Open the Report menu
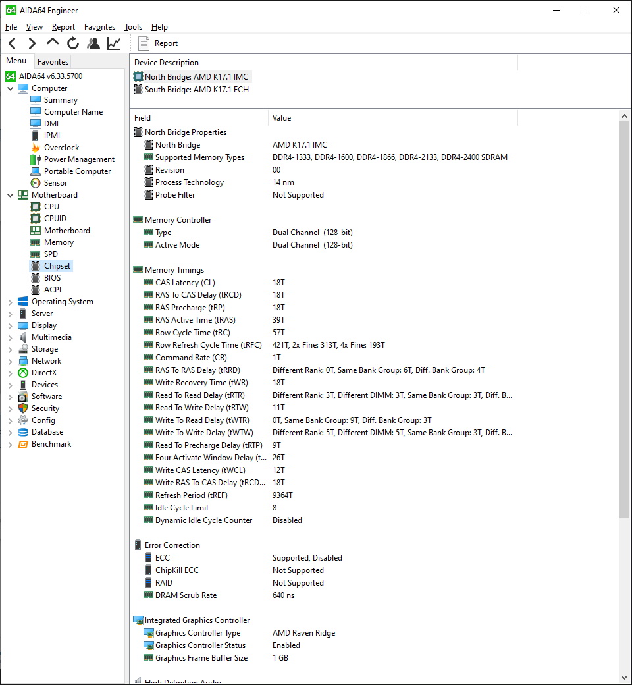 point(63,27)
